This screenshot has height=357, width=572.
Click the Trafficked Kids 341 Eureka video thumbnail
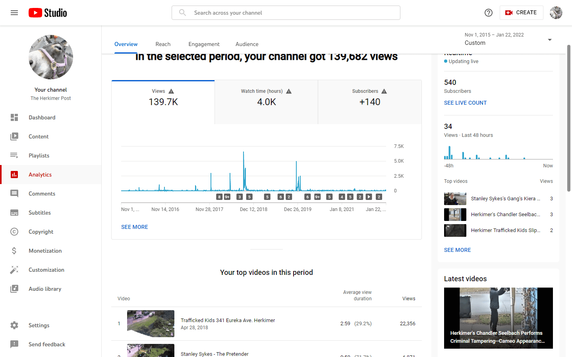pos(151,324)
